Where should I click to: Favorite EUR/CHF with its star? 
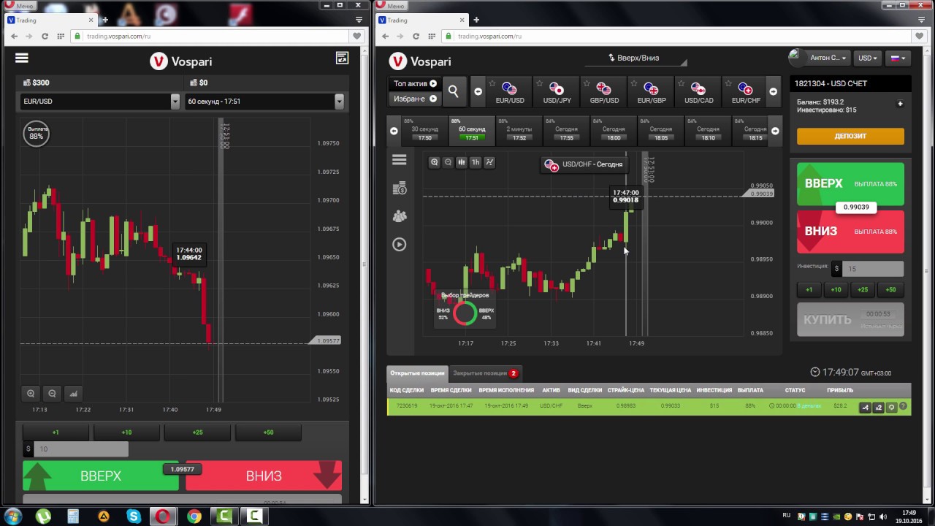pos(728,83)
